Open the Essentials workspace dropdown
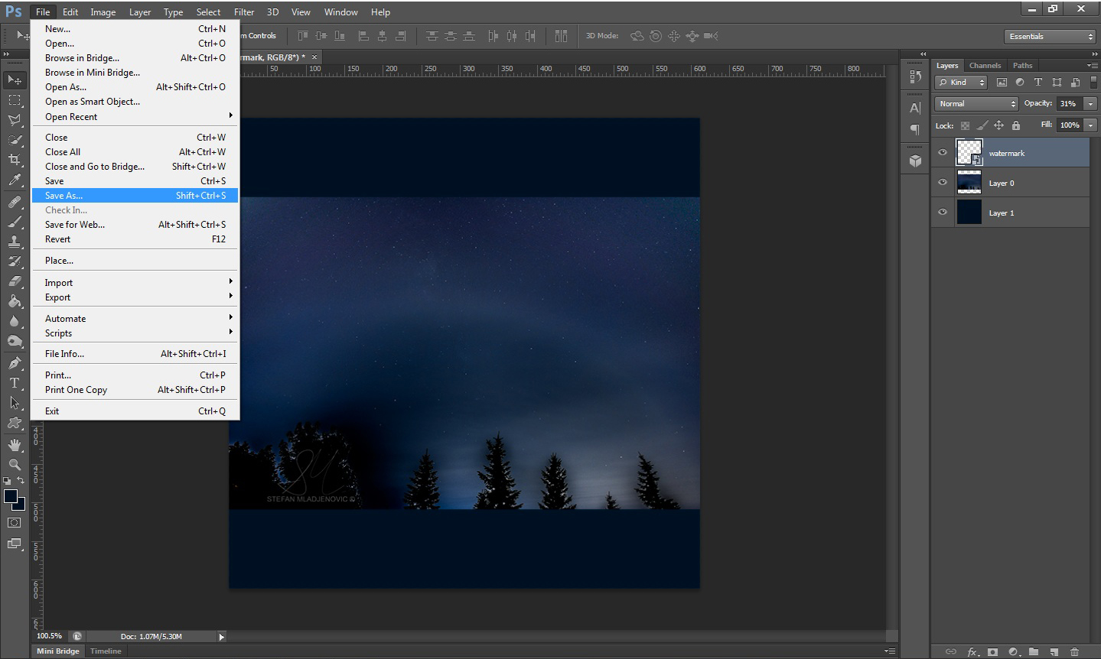 click(1051, 37)
